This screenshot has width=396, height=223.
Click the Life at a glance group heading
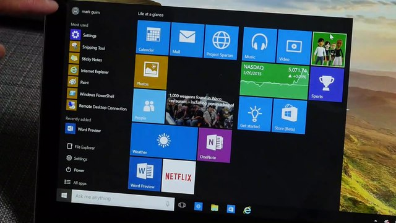(150, 14)
